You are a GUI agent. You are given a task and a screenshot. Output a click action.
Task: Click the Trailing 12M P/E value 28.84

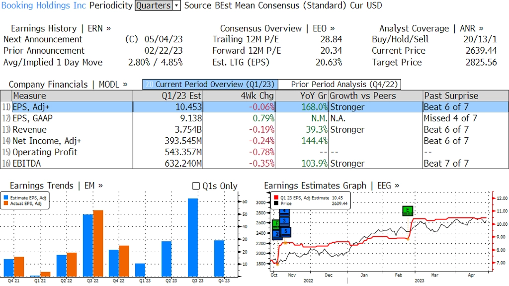coord(331,39)
